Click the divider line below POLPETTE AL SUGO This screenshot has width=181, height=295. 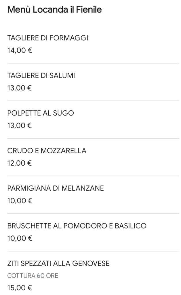(x=93, y=138)
